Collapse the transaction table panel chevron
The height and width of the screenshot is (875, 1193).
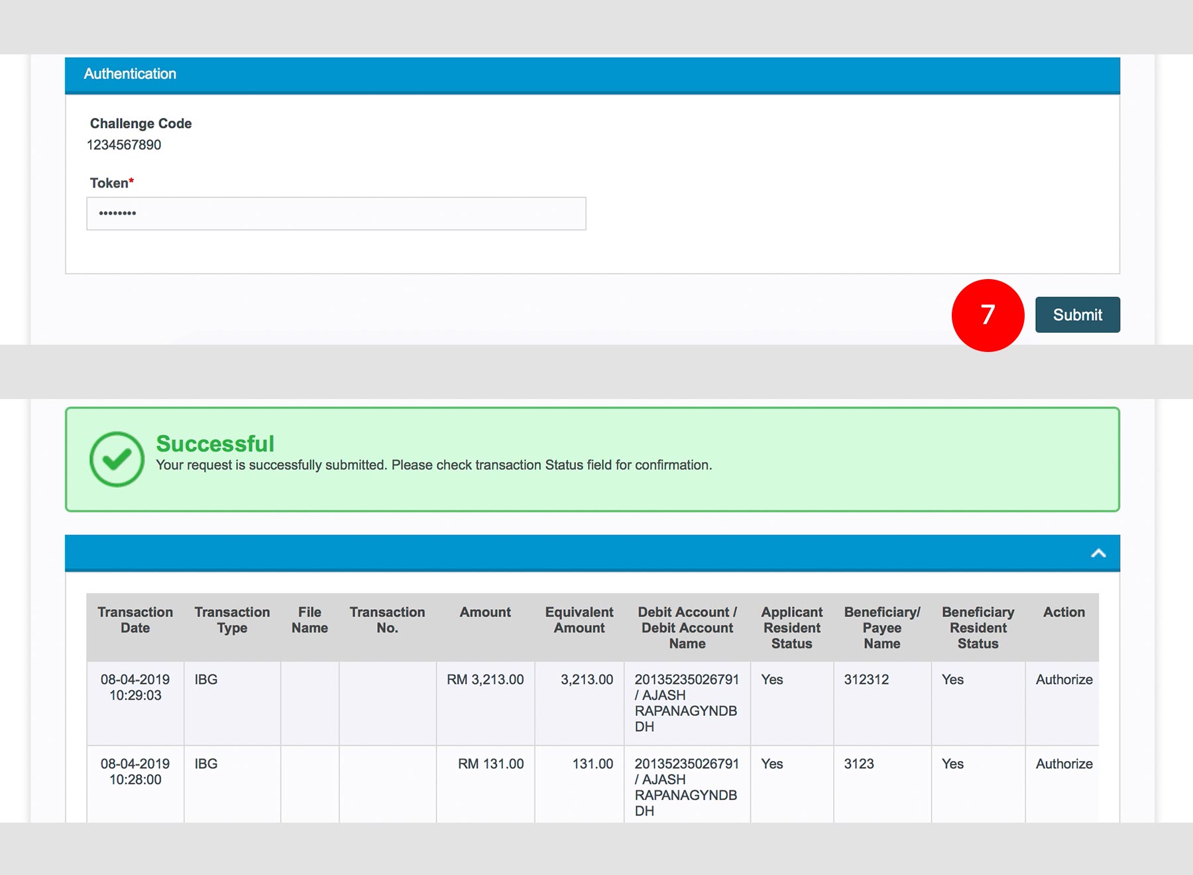(1098, 554)
